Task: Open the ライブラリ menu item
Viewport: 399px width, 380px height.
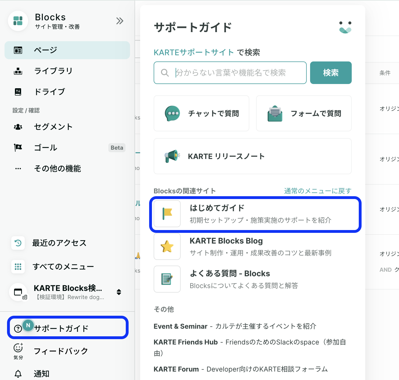Action: [67, 71]
